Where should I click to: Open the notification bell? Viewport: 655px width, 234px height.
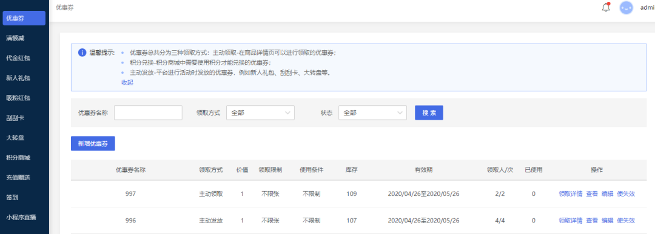click(606, 7)
